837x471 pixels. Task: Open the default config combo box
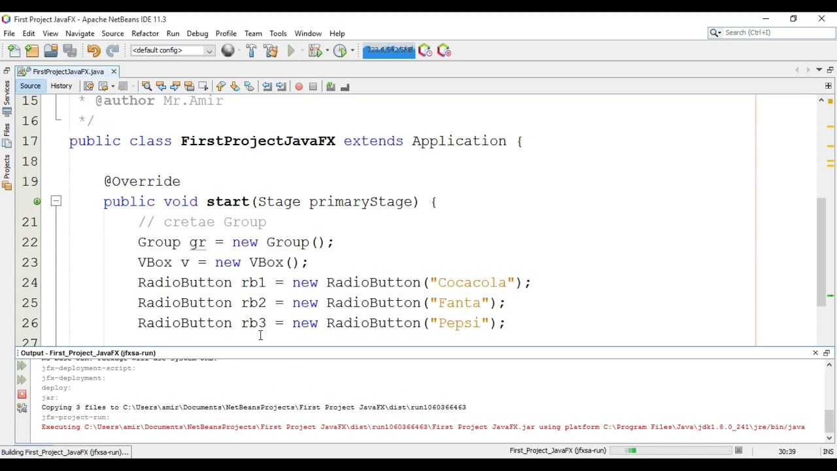coord(173,50)
